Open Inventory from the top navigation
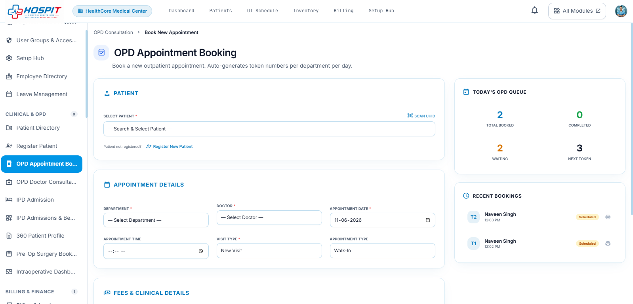The height and width of the screenshot is (304, 633). (306, 11)
